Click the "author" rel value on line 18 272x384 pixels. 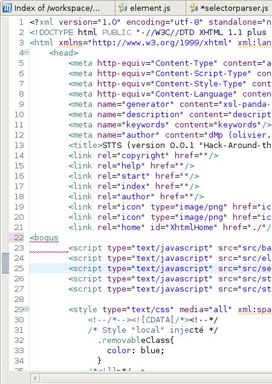[135, 197]
